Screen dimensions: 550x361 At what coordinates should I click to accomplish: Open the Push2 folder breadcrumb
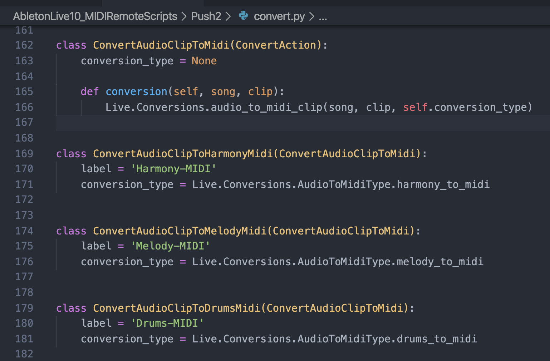coord(206,16)
